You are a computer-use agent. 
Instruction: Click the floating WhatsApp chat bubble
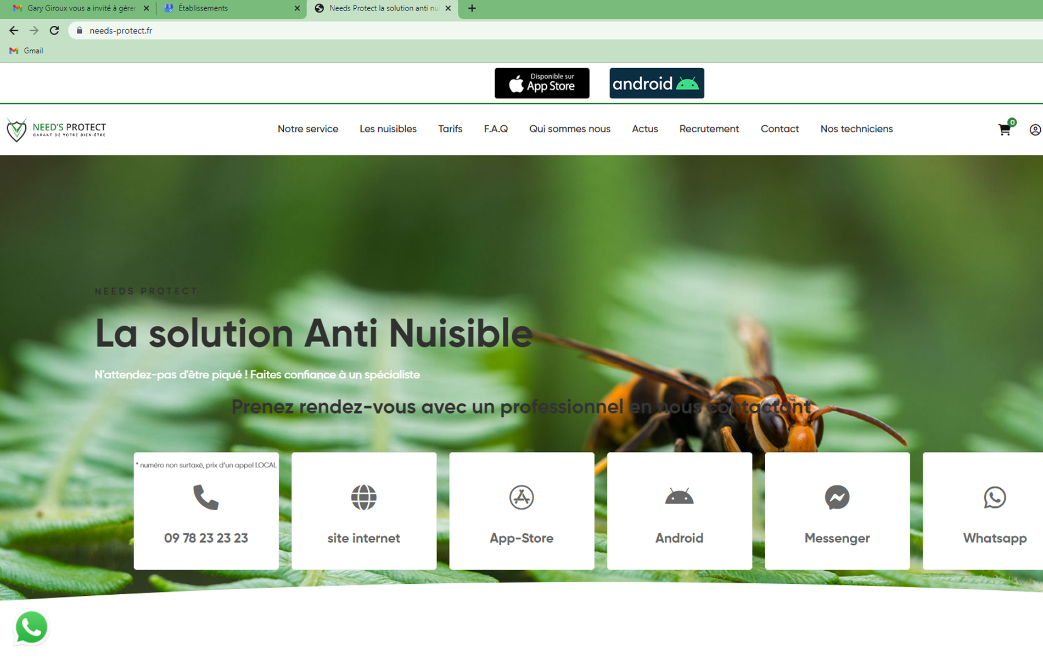click(x=31, y=627)
